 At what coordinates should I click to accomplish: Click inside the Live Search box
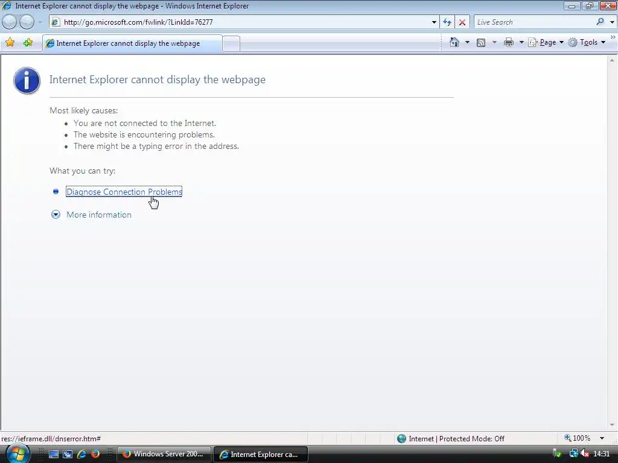(534, 22)
